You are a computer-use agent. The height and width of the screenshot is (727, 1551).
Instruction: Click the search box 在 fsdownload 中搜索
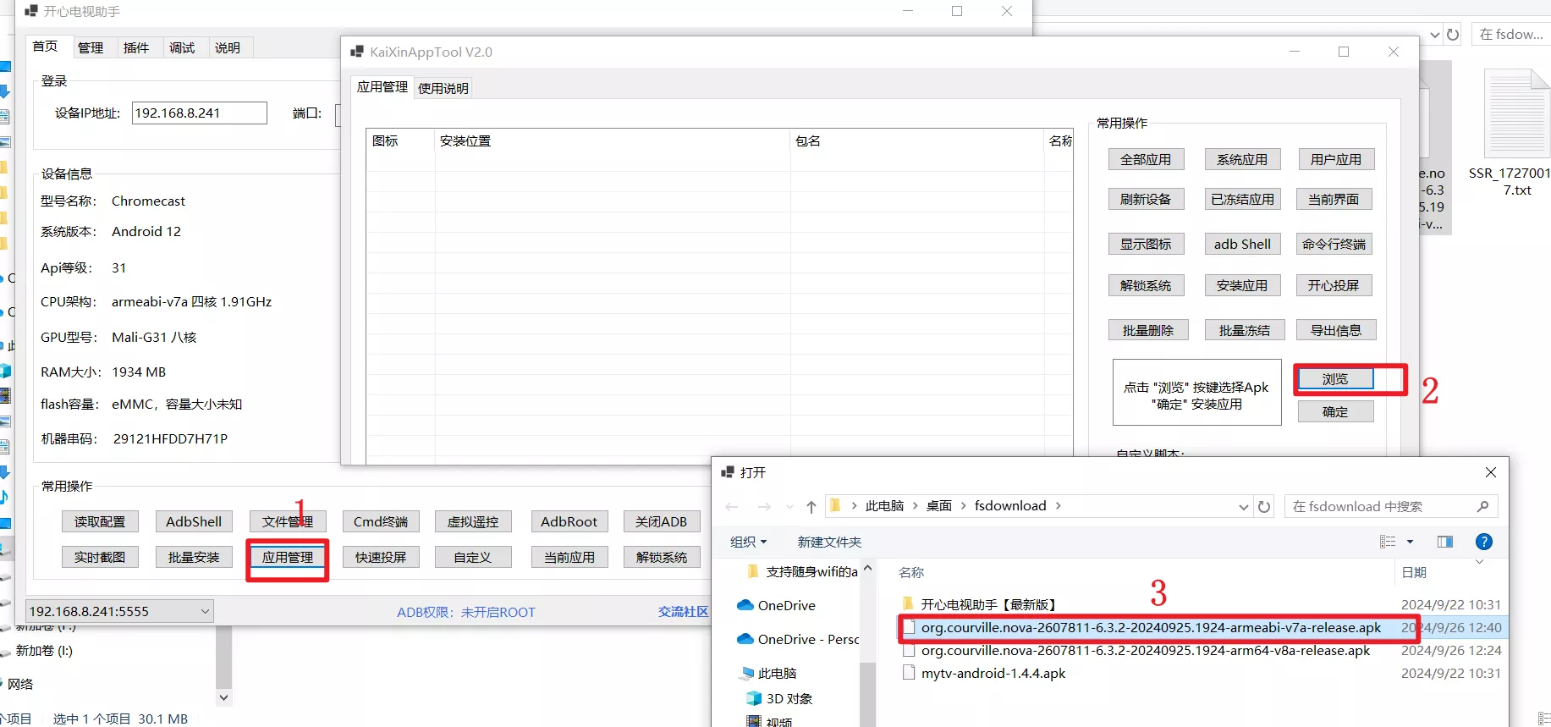[1390, 507]
